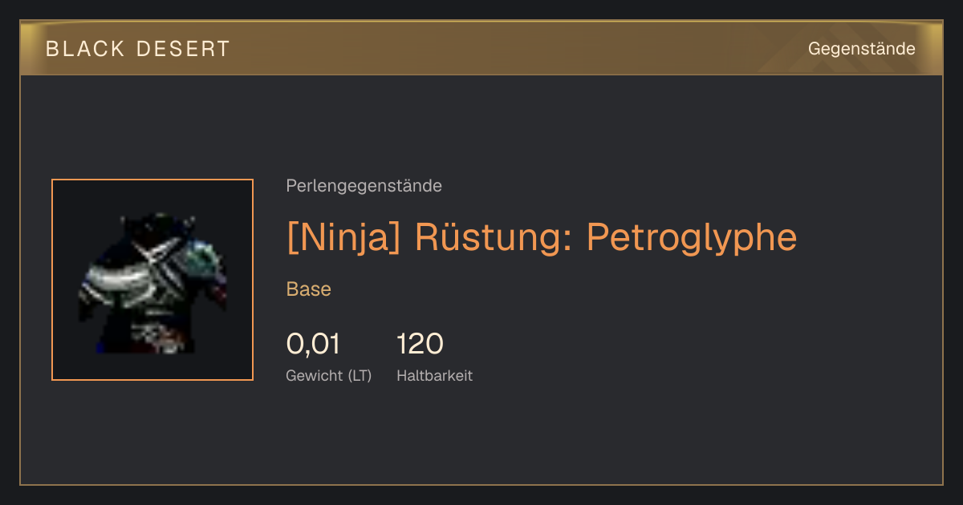Select the Haltbarkeit label

coord(434,375)
